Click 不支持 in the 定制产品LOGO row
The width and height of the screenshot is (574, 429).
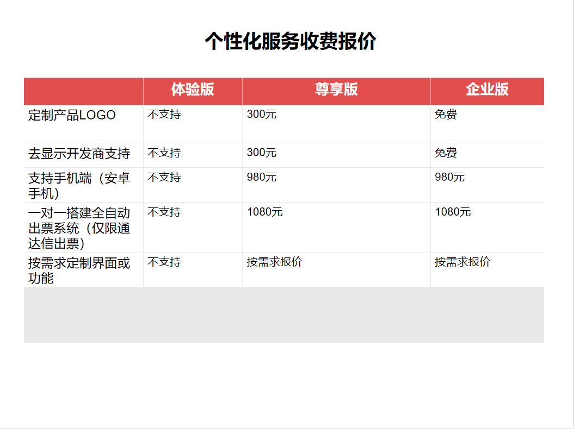pyautogui.click(x=164, y=115)
